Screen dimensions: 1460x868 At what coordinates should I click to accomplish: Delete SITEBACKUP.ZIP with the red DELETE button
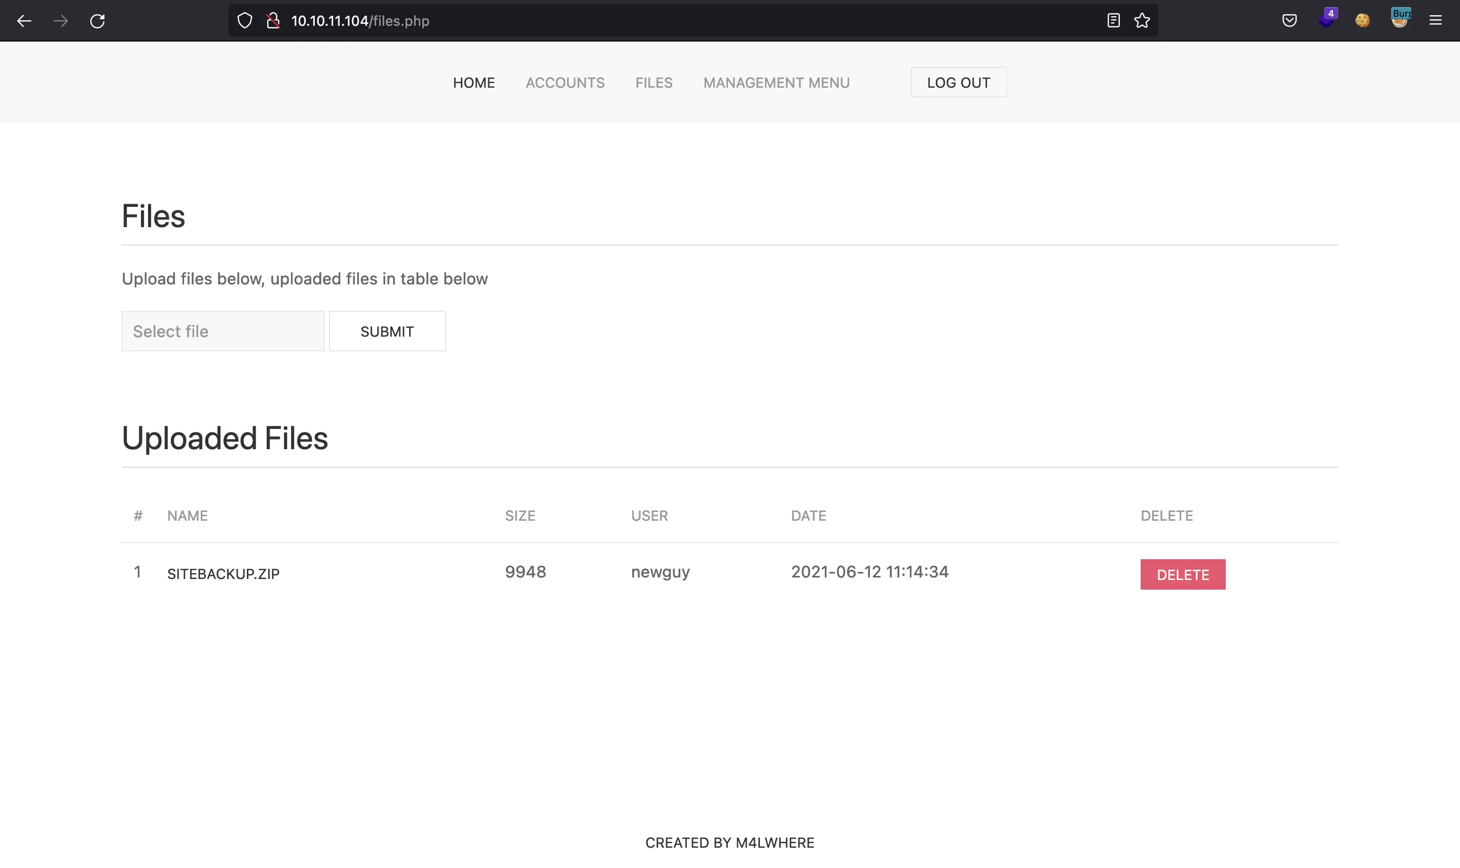coord(1182,574)
